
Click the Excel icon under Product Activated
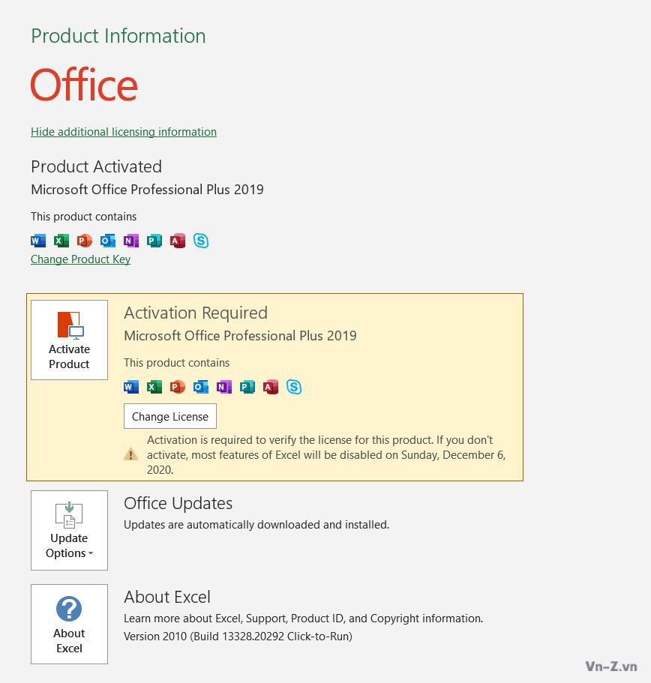(61, 241)
